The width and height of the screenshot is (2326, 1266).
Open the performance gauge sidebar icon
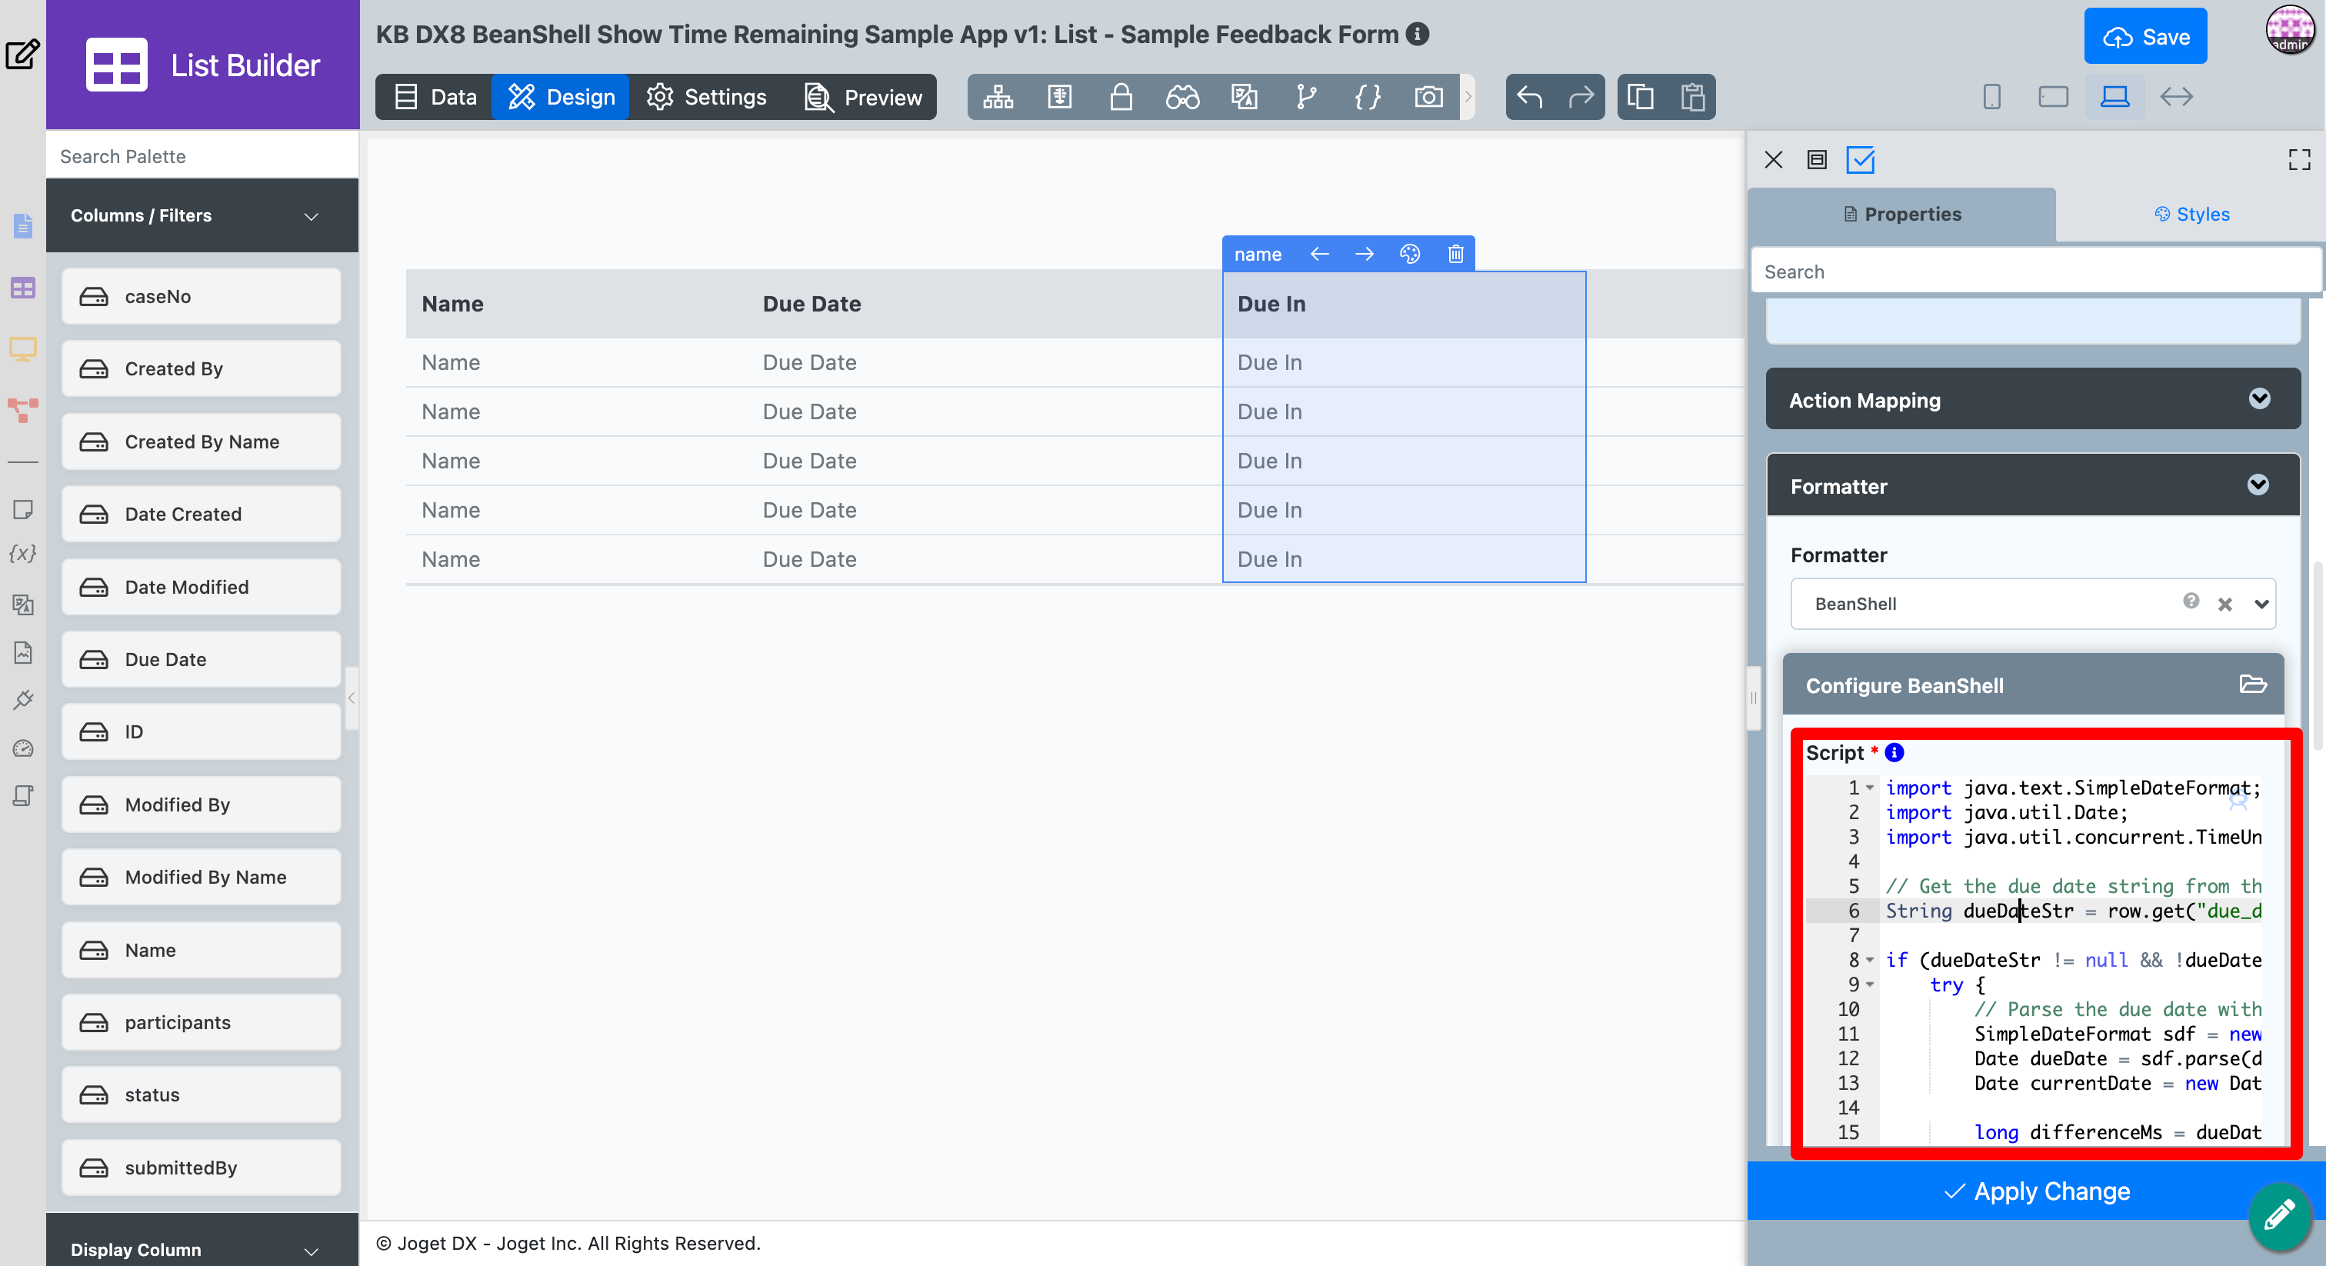point(22,748)
